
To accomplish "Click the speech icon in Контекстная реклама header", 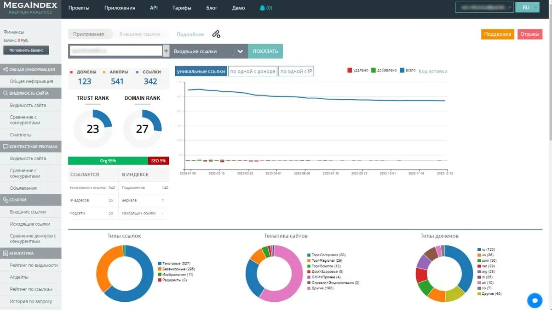I will (6, 147).
